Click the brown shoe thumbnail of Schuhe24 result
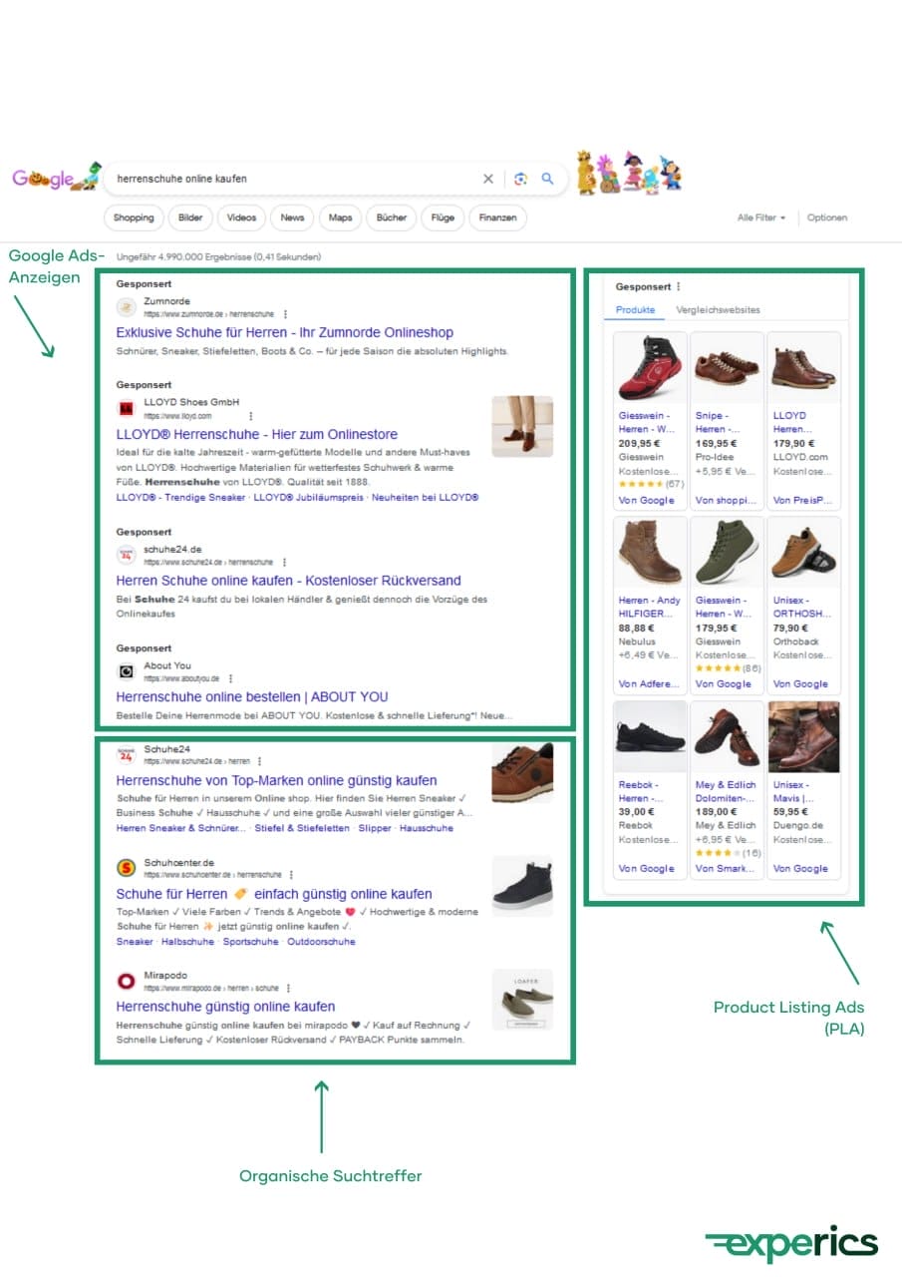This screenshot has width=902, height=1277. pos(522,772)
